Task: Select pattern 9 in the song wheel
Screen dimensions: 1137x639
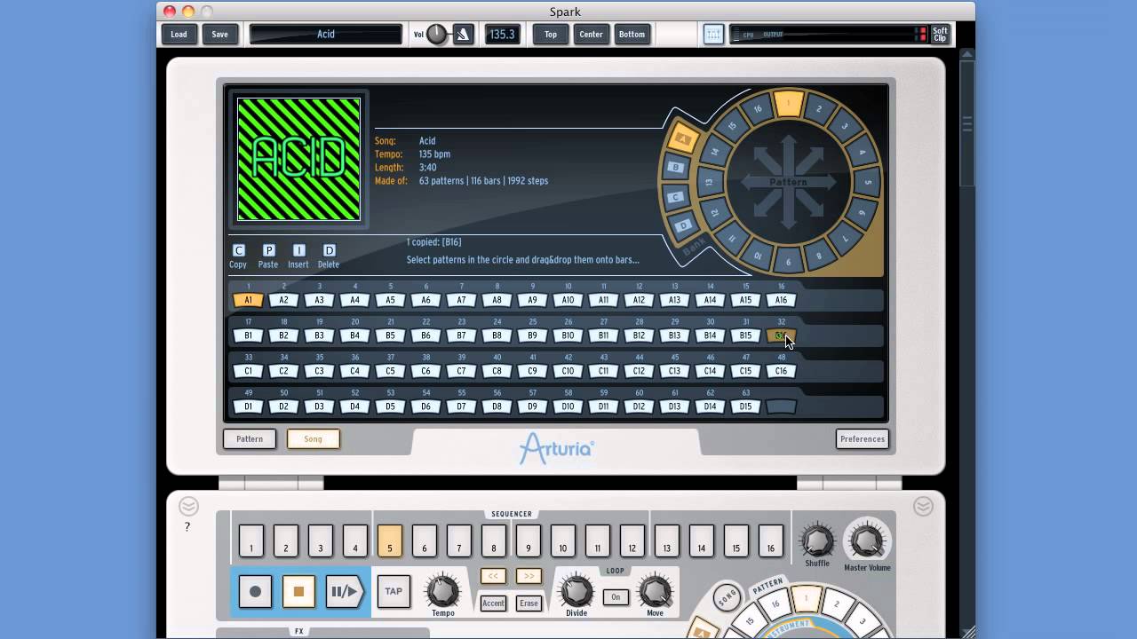Action: pos(787,261)
